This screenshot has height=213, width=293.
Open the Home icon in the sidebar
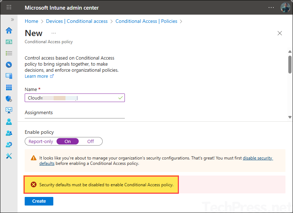point(9,30)
